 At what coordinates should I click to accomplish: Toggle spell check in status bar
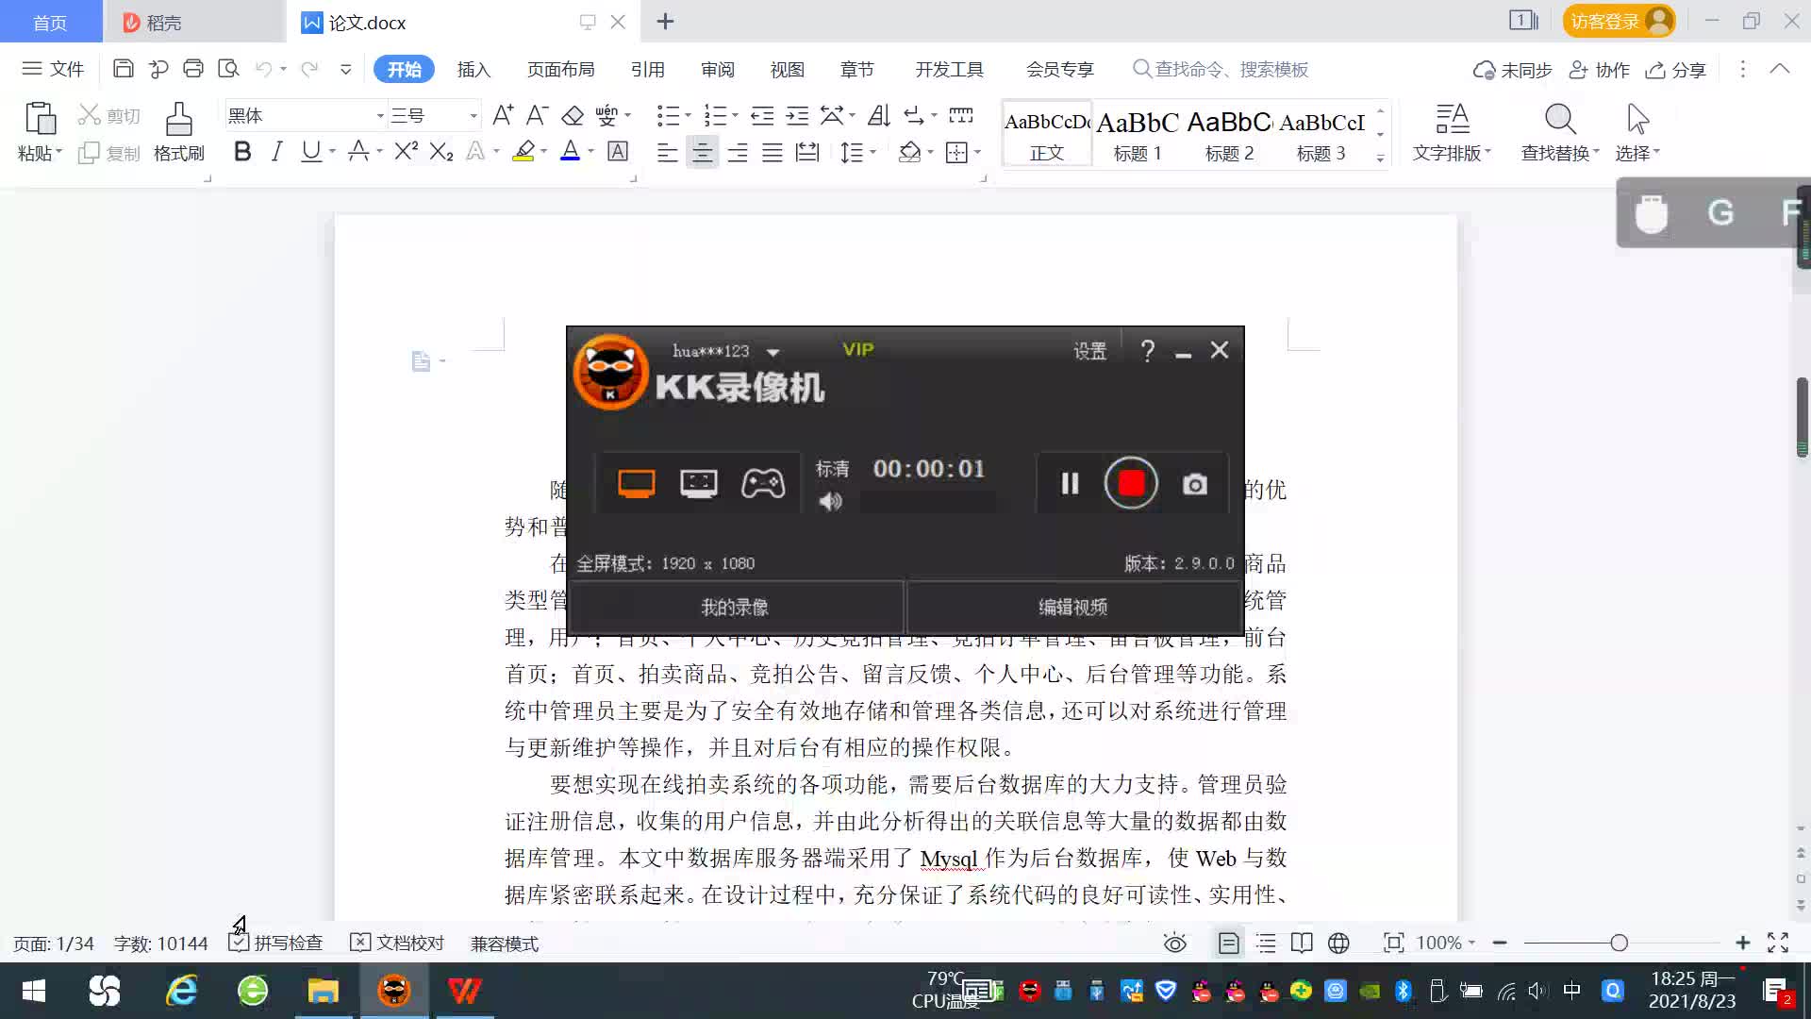[x=276, y=943]
